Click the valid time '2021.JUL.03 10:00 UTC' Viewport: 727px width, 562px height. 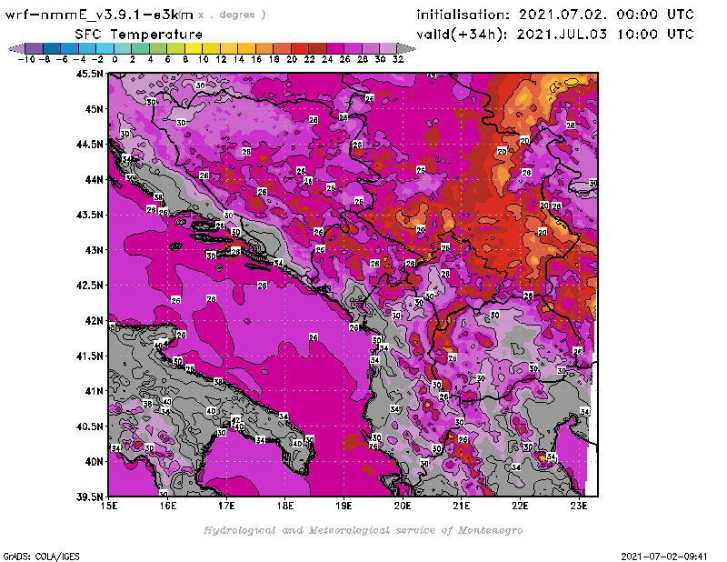605,35
